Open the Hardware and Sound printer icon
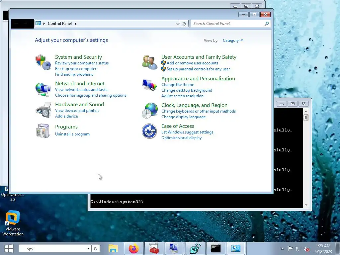This screenshot has height=255, width=340. tap(43, 110)
